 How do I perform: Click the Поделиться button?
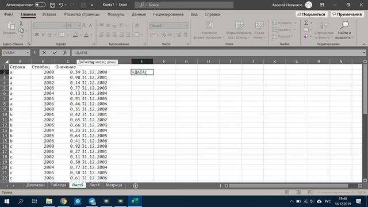pyautogui.click(x=311, y=14)
